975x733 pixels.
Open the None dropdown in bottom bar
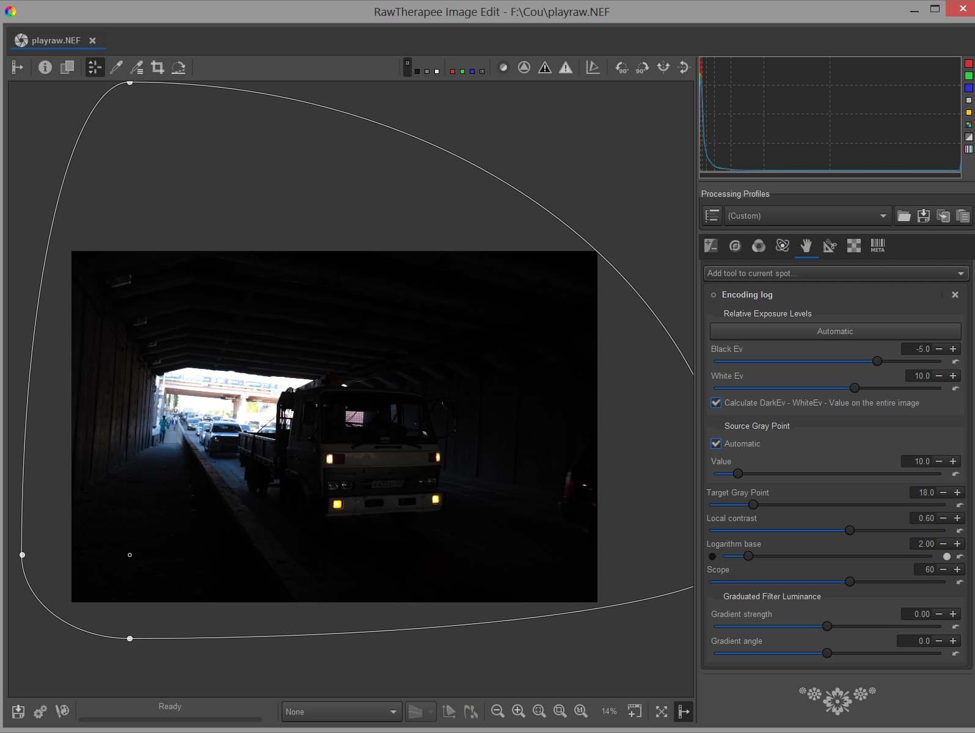pyautogui.click(x=341, y=712)
